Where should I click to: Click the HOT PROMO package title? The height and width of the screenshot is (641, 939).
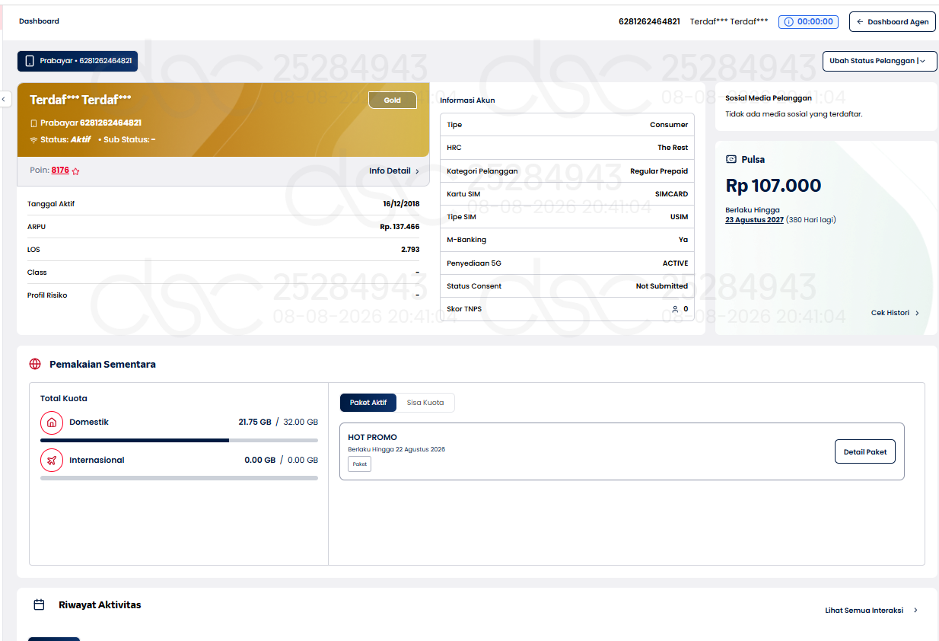click(x=373, y=437)
